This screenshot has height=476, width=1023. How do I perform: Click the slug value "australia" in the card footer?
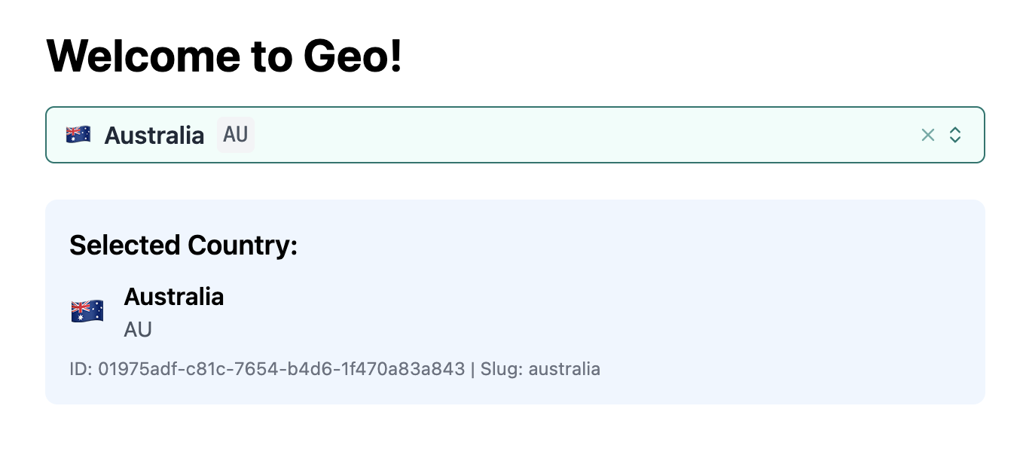(564, 369)
